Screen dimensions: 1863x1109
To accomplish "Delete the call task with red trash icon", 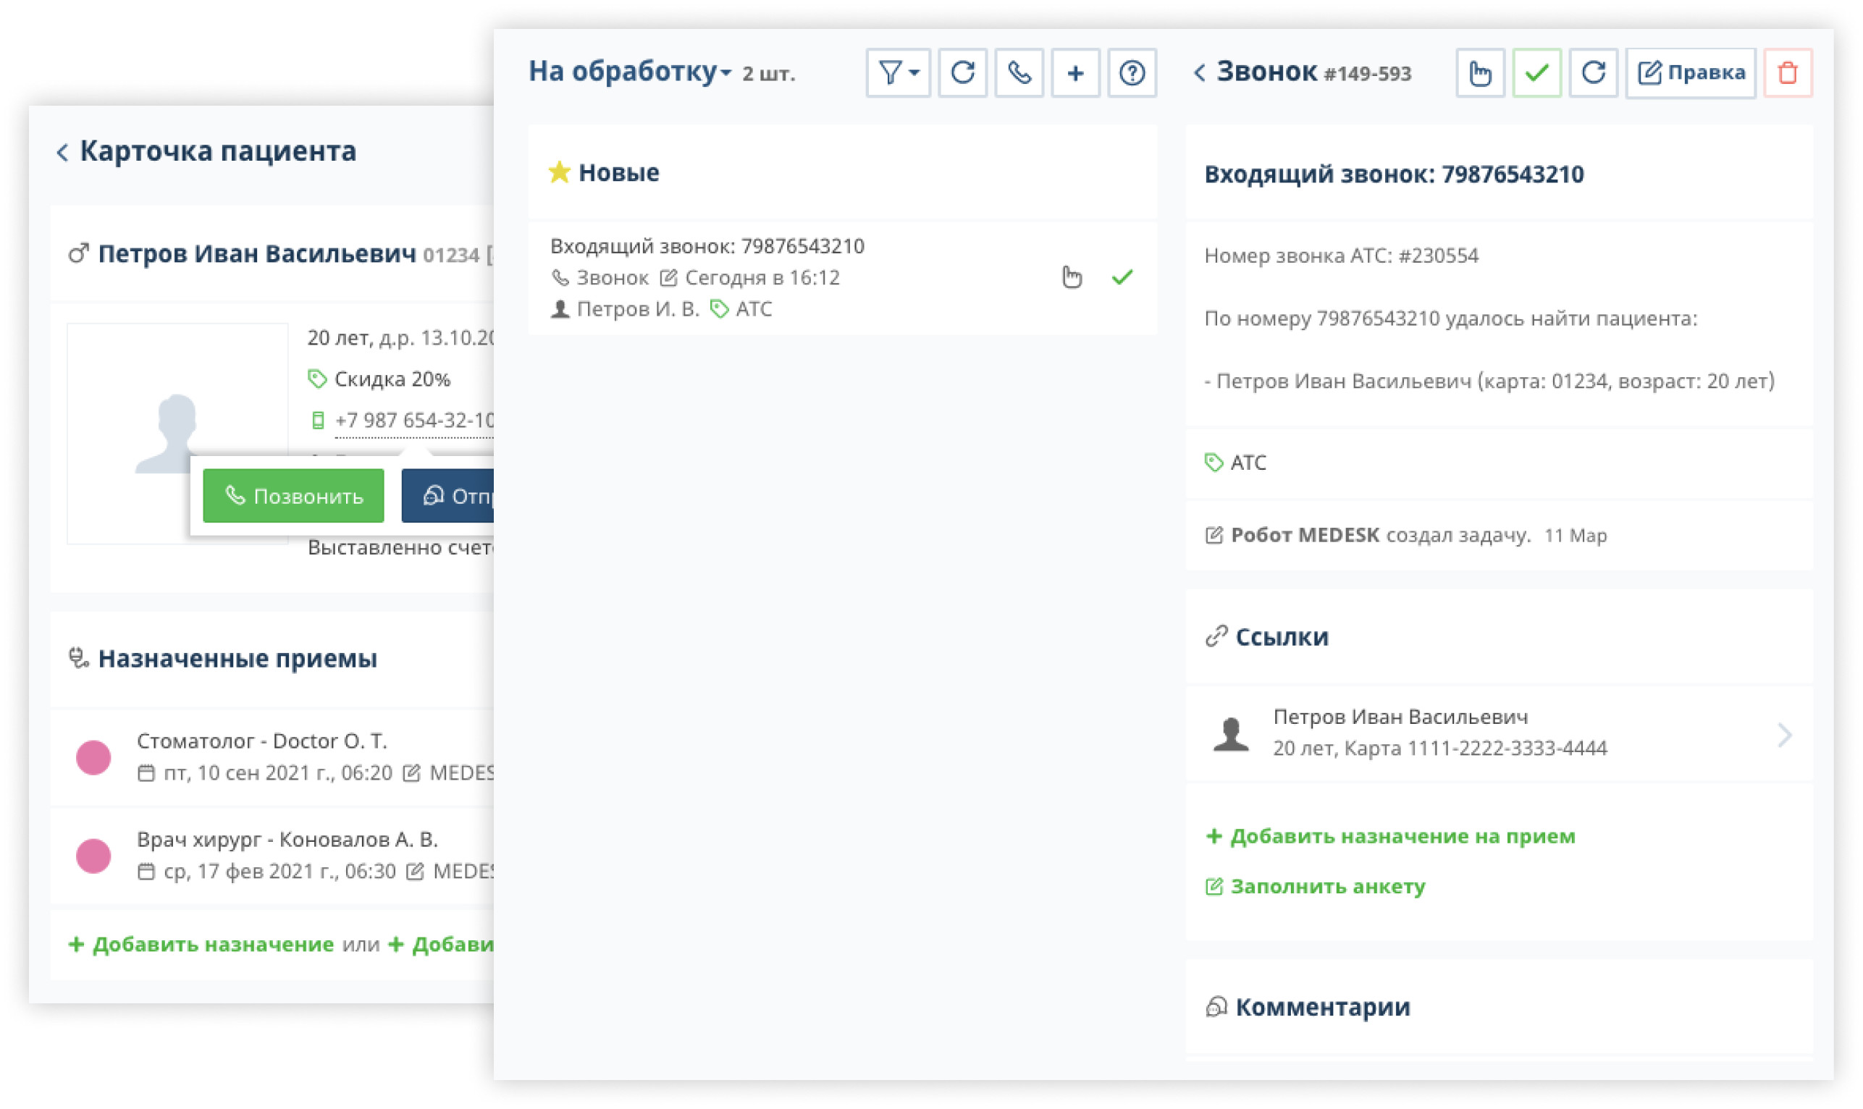I will 1788,72.
